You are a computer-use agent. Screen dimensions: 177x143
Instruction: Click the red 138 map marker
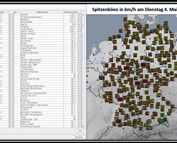point(143,65)
